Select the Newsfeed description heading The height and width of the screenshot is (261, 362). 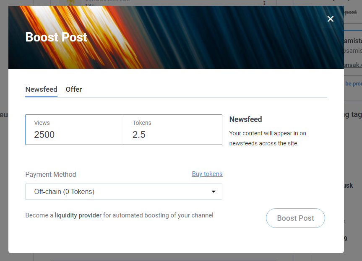(245, 119)
